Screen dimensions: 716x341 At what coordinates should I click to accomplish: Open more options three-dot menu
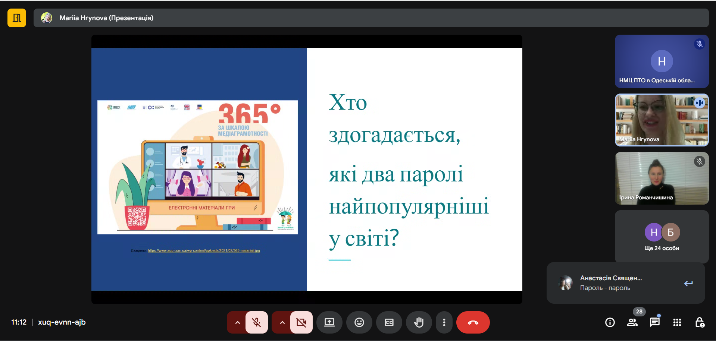point(444,322)
